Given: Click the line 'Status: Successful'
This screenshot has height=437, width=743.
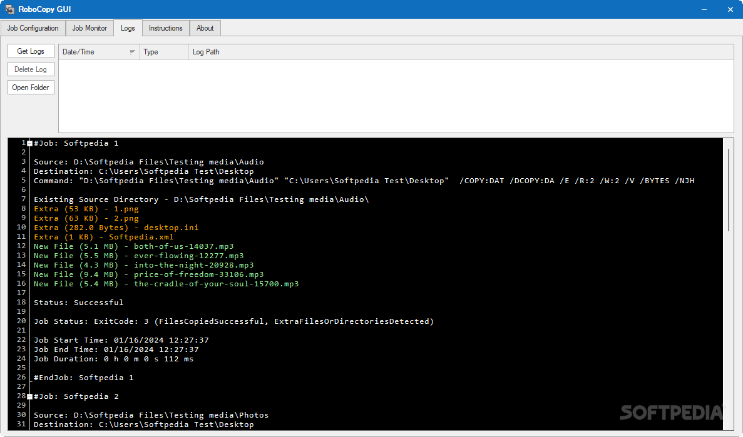Looking at the screenshot, I should click(79, 303).
